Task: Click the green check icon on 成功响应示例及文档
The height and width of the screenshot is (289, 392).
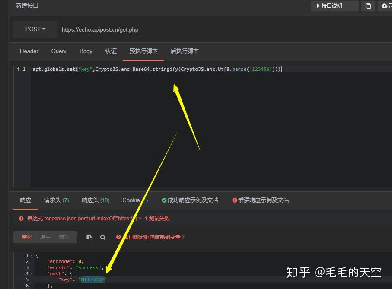Action: (163, 200)
